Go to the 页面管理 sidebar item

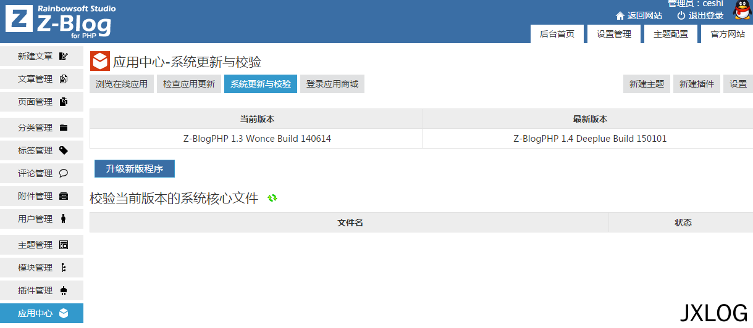coord(41,102)
